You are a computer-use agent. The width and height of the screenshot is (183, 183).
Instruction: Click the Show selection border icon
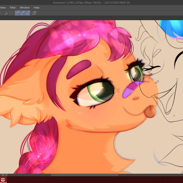pyautogui.click(x=10, y=13)
